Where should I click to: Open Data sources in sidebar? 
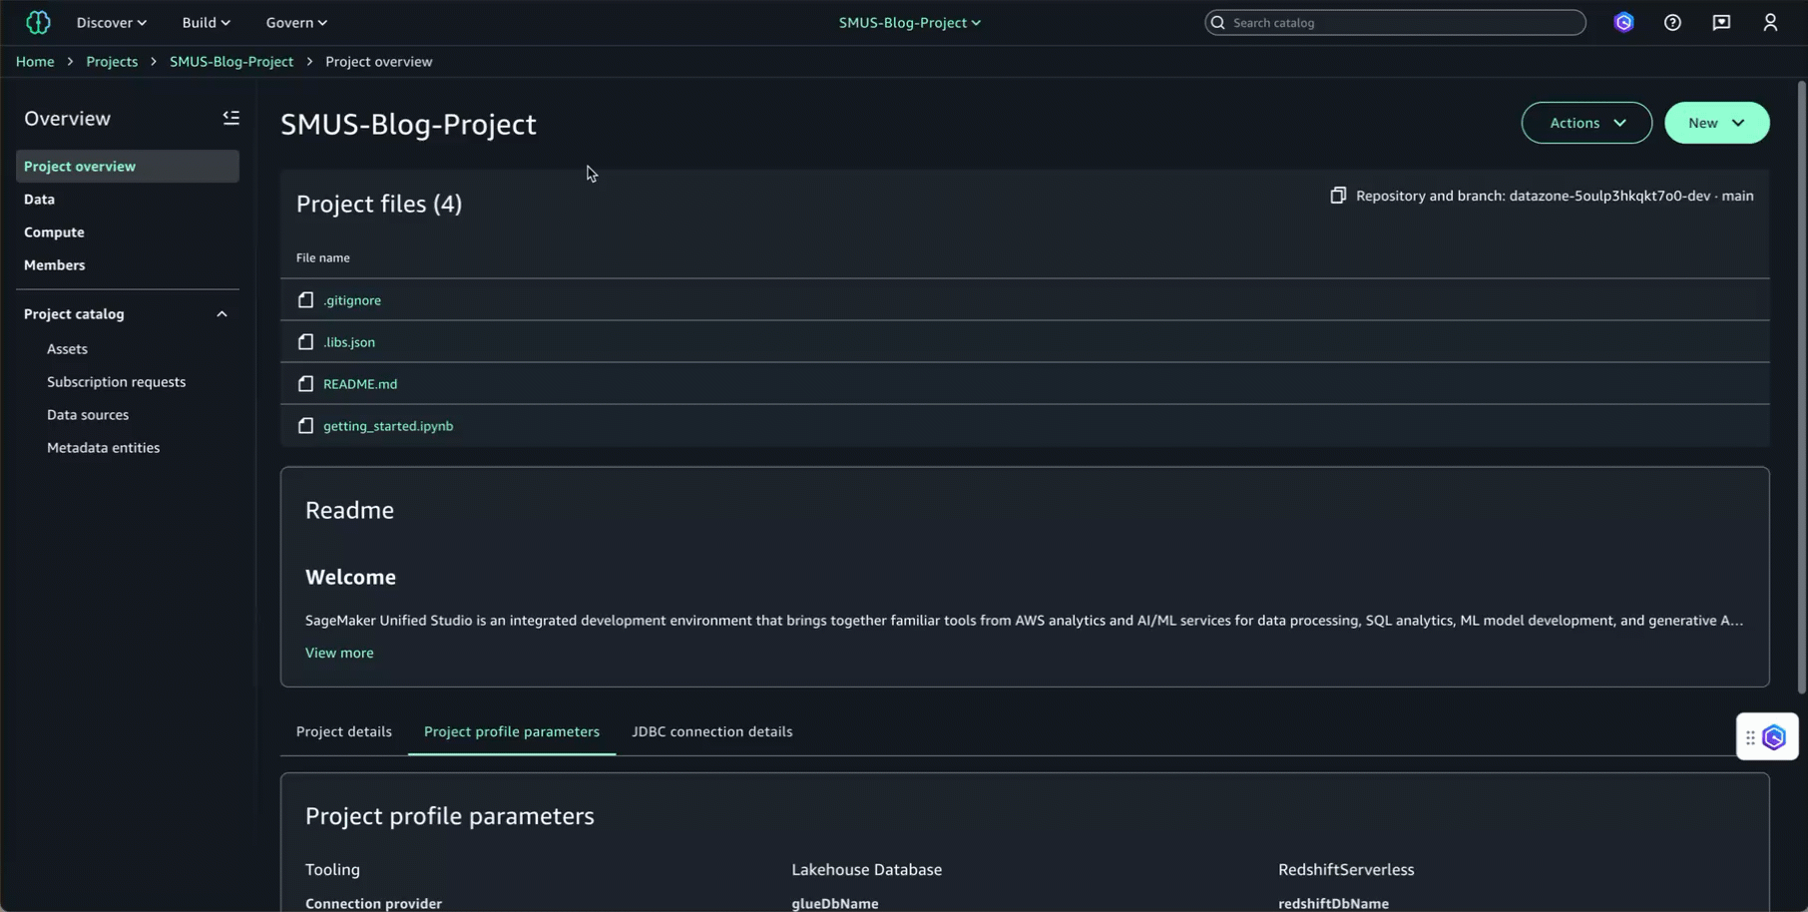click(x=88, y=414)
